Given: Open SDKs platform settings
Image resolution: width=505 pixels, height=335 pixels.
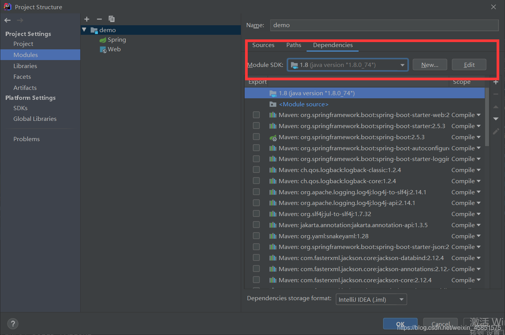Looking at the screenshot, I should tap(20, 108).
